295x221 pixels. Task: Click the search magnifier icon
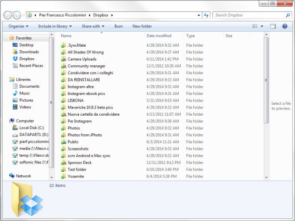coord(288,15)
